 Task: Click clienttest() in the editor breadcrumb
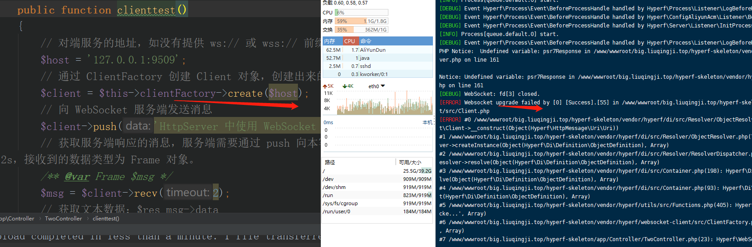(x=106, y=219)
